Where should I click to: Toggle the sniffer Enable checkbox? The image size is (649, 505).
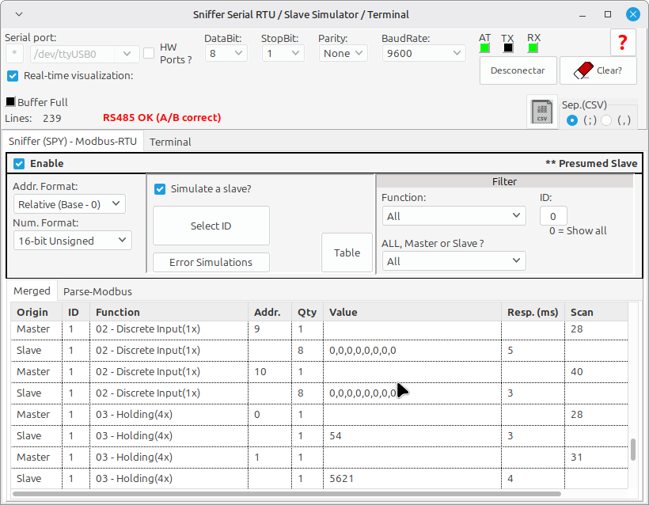click(19, 164)
